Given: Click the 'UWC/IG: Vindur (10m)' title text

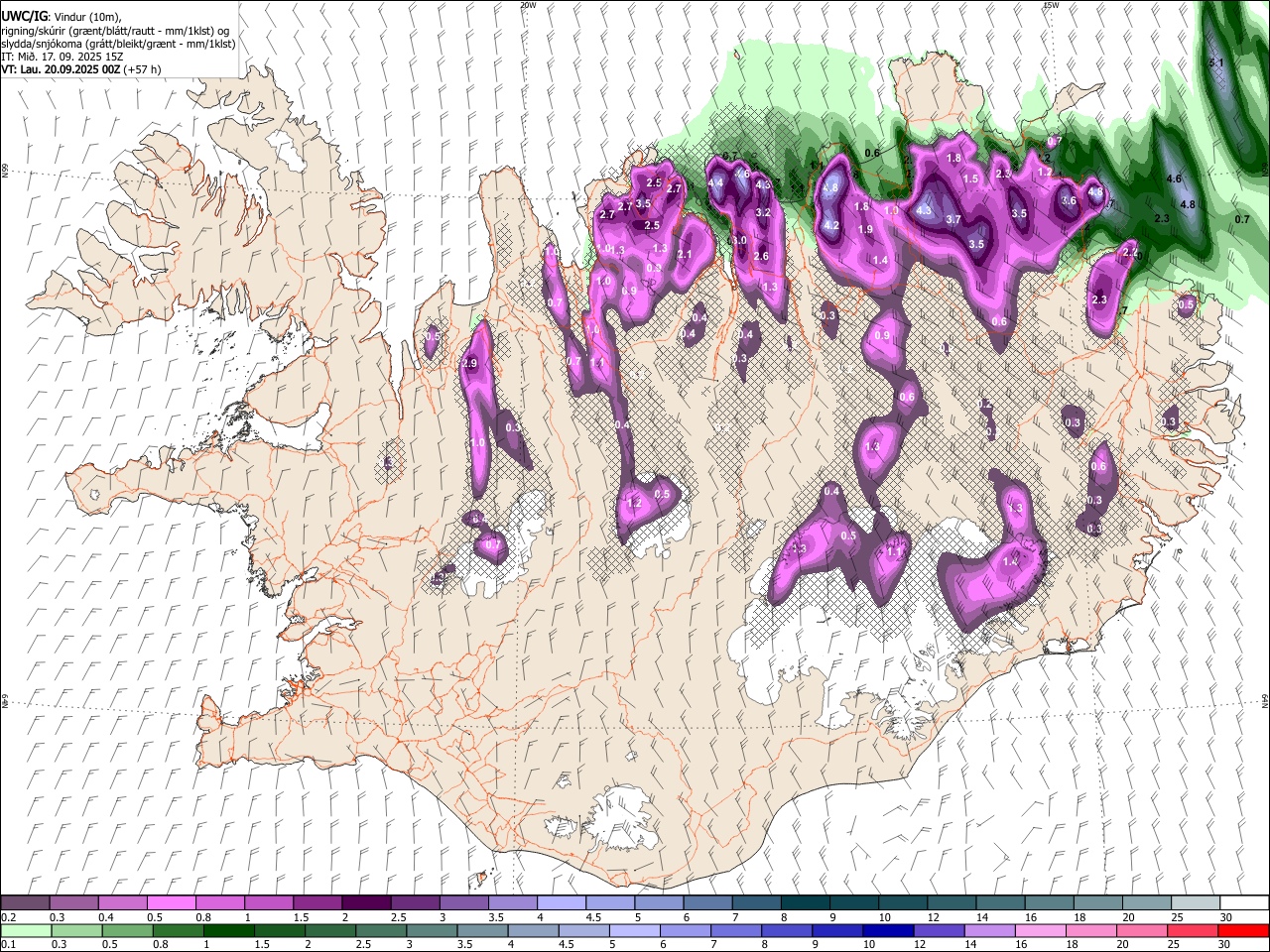Looking at the screenshot, I should pos(63,17).
